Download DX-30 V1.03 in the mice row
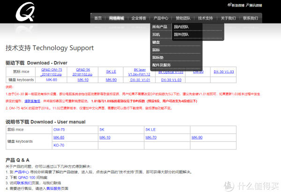This screenshot has width=281, height=194. (x=224, y=71)
